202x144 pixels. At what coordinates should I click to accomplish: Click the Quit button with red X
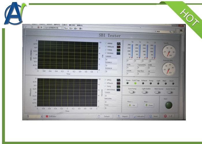(x=168, y=116)
